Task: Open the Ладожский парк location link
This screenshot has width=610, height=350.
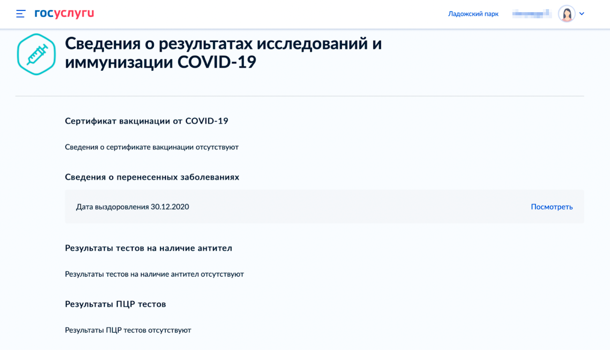Action: (x=473, y=14)
